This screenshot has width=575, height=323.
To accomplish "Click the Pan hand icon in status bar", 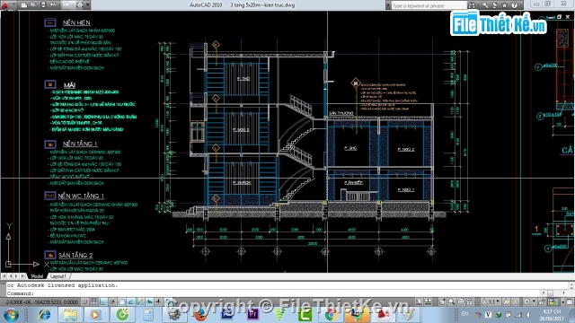I will (x=443, y=301).
